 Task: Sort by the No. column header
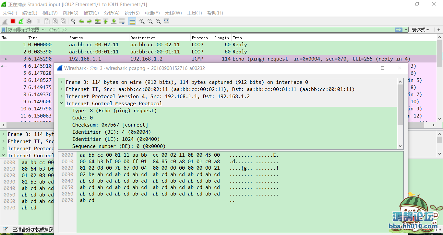(x=14, y=38)
